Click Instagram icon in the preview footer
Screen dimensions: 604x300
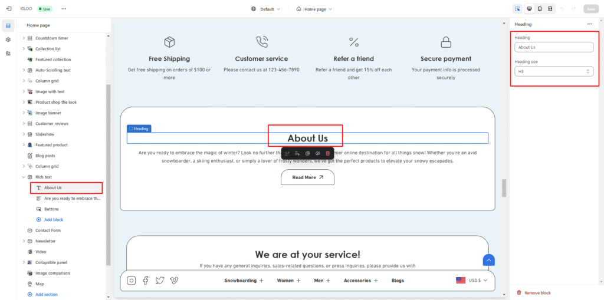[x=132, y=281]
